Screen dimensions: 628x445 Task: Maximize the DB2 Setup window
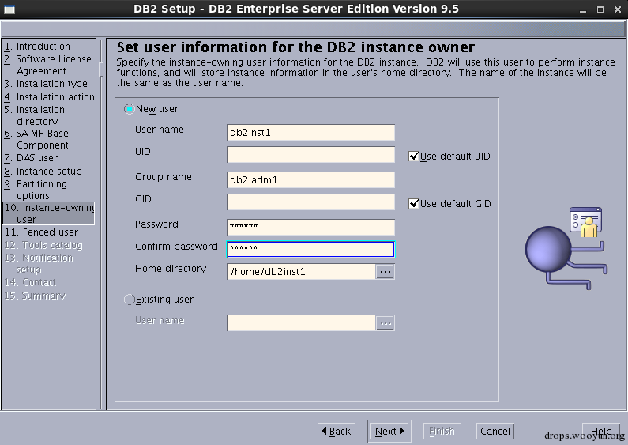[x=600, y=9]
